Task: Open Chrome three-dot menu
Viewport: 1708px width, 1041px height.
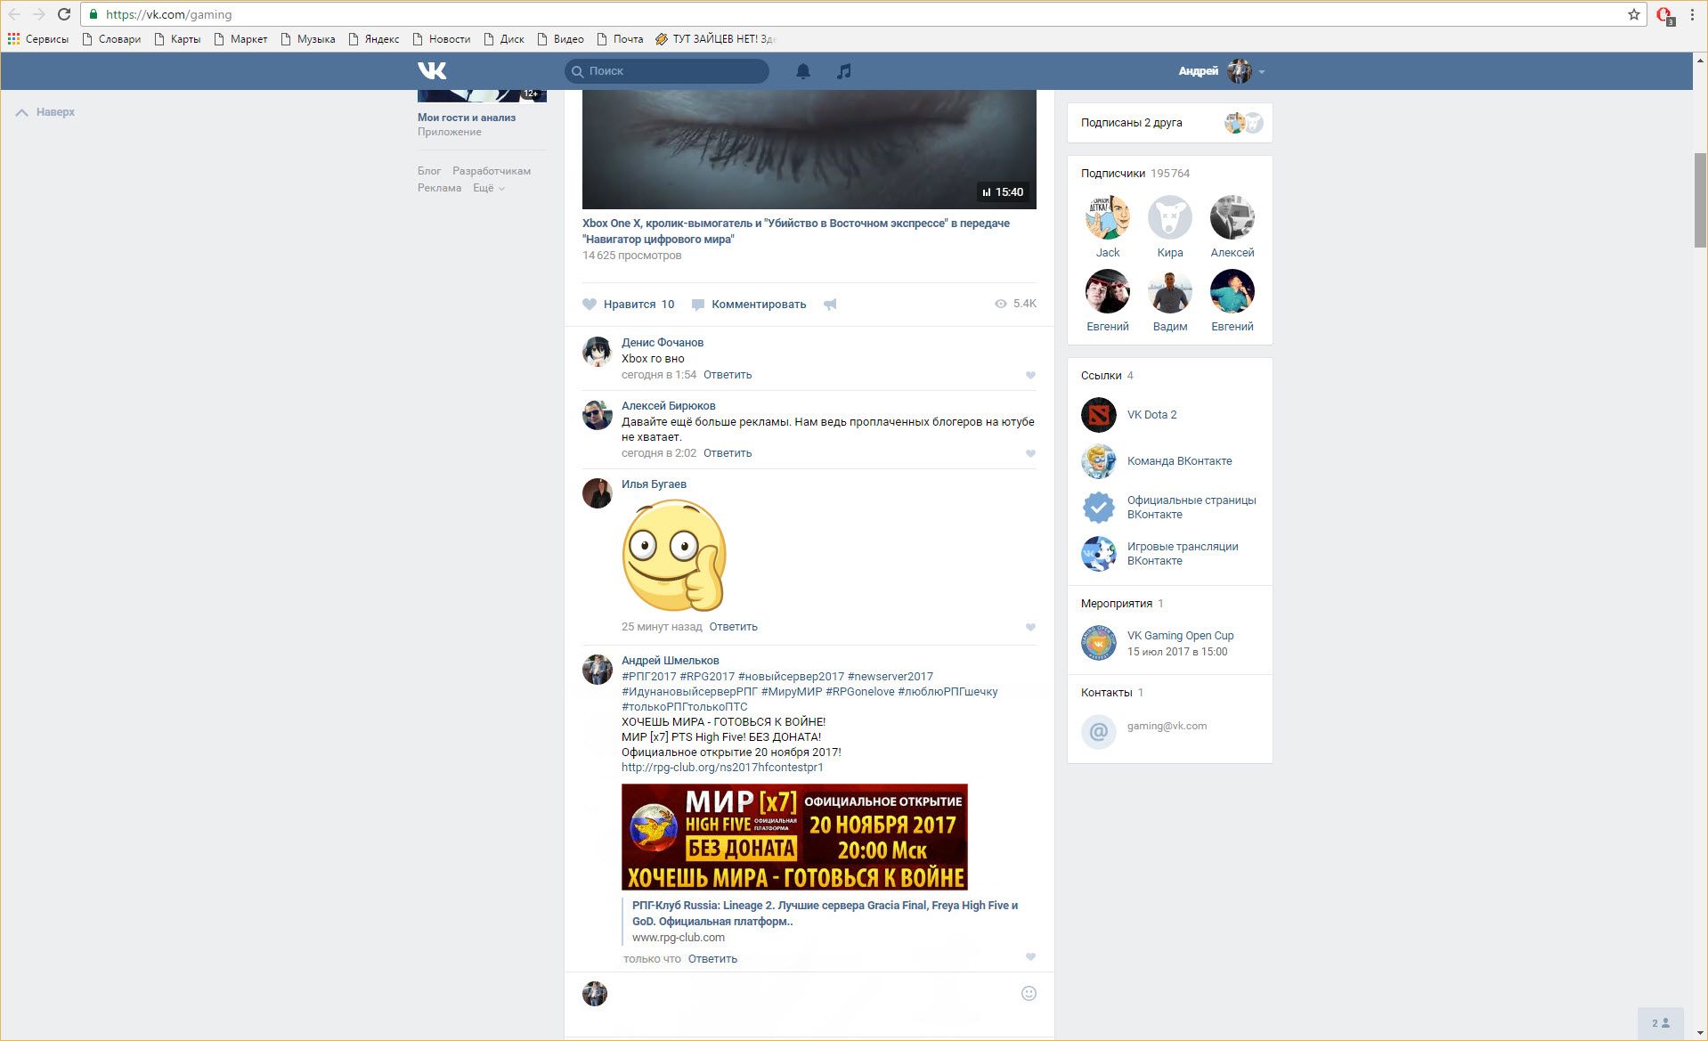Action: point(1692,14)
